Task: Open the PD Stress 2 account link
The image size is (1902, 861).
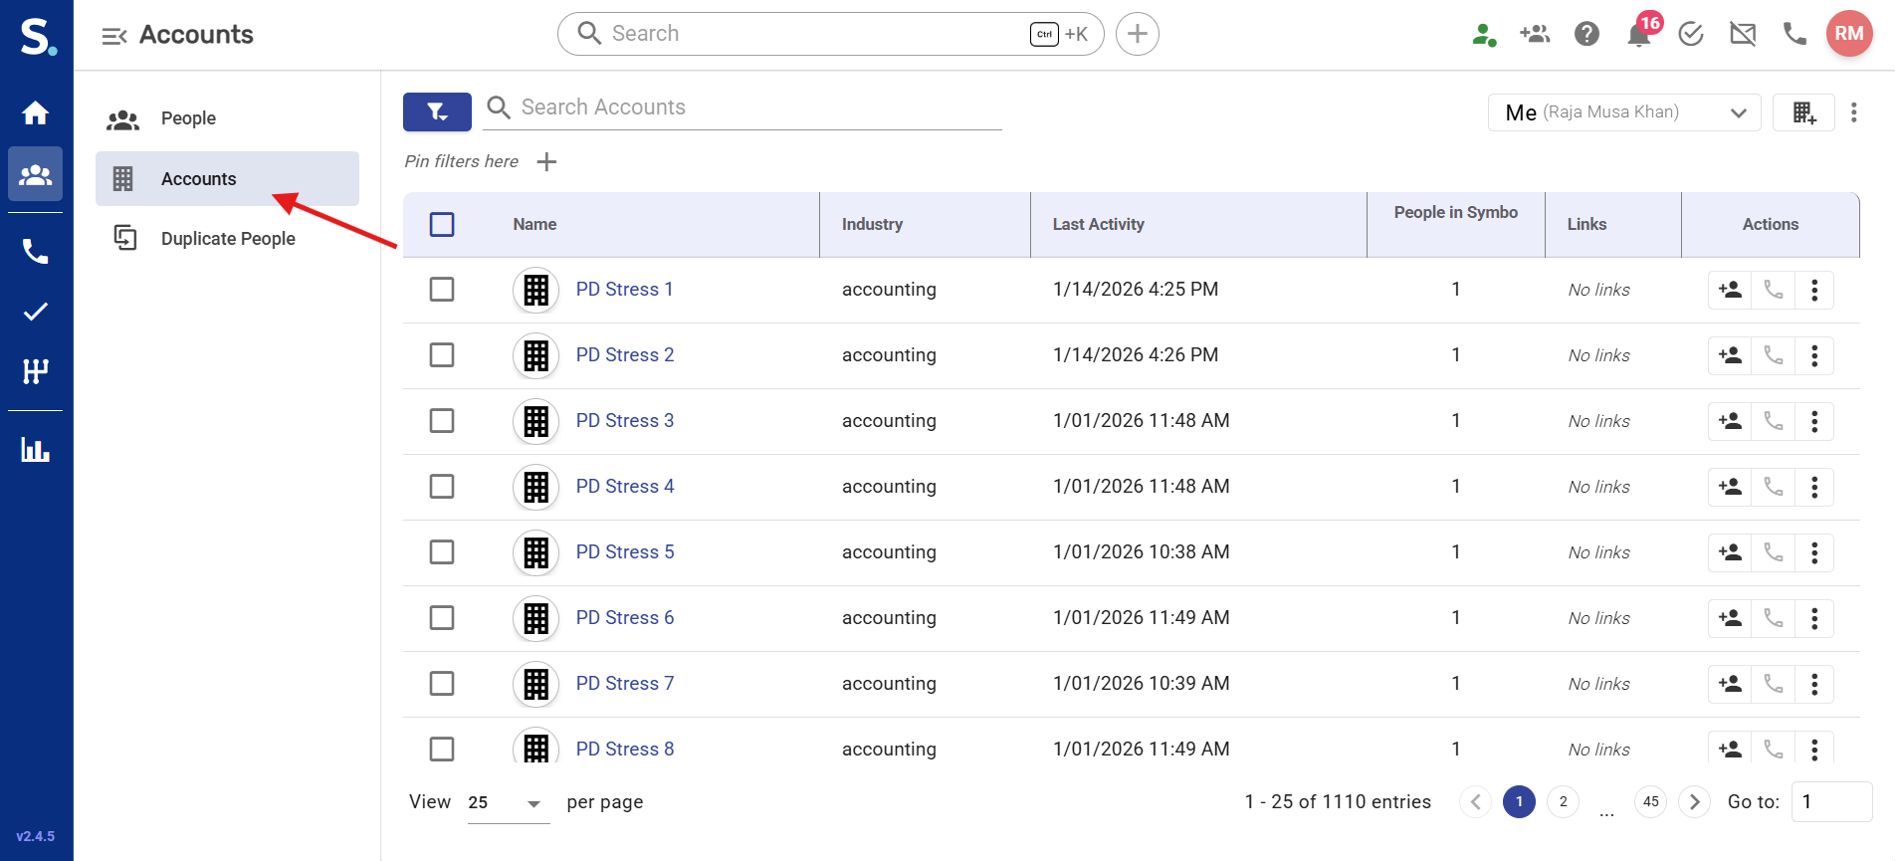Action: coord(624,355)
